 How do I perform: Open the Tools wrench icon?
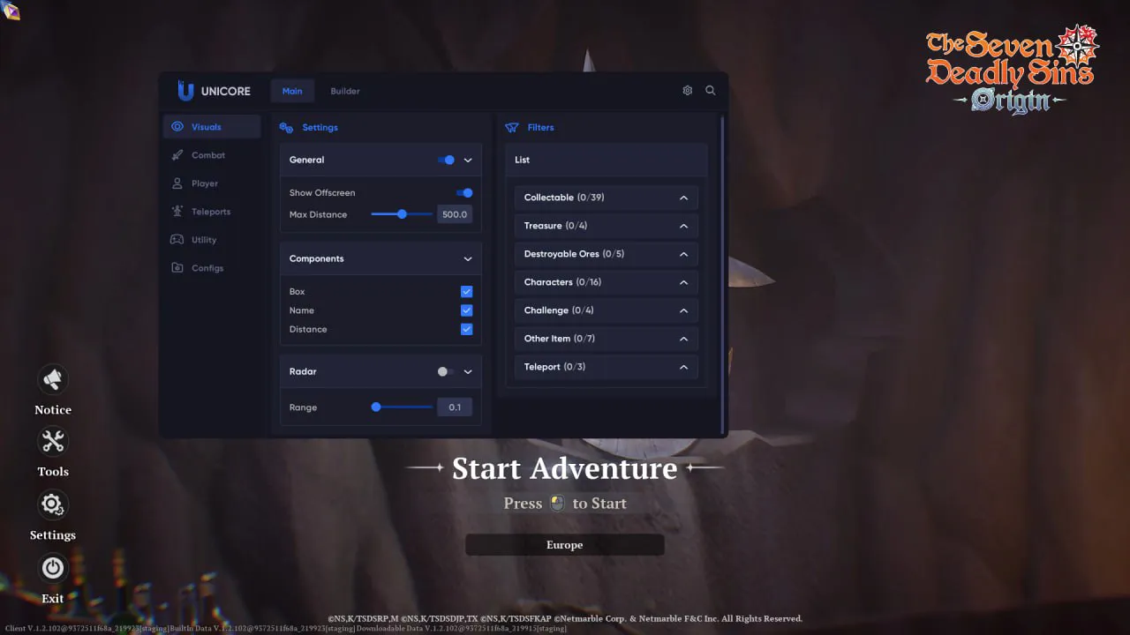(53, 442)
